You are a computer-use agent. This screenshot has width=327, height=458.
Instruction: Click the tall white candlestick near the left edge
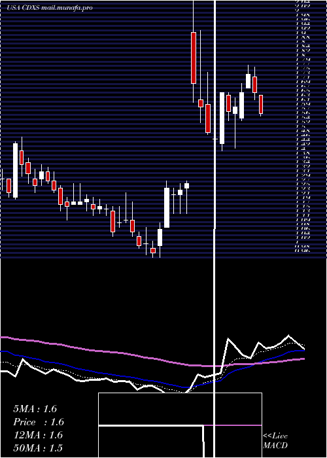click(15, 170)
